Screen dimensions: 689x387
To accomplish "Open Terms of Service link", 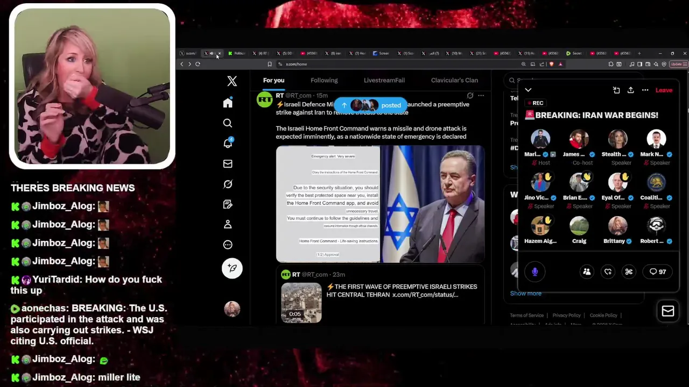I will tap(527, 316).
